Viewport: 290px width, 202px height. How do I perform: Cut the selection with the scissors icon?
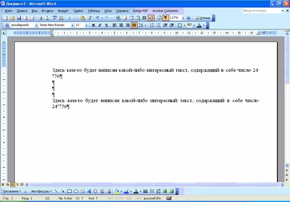point(70,18)
